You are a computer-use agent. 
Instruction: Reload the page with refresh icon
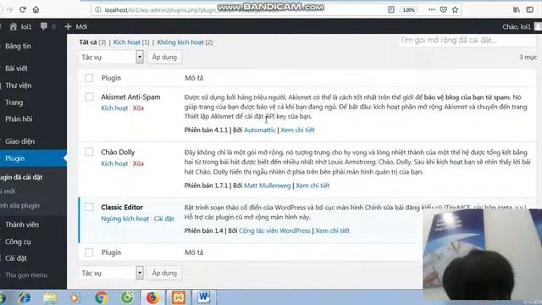[x=23, y=9]
